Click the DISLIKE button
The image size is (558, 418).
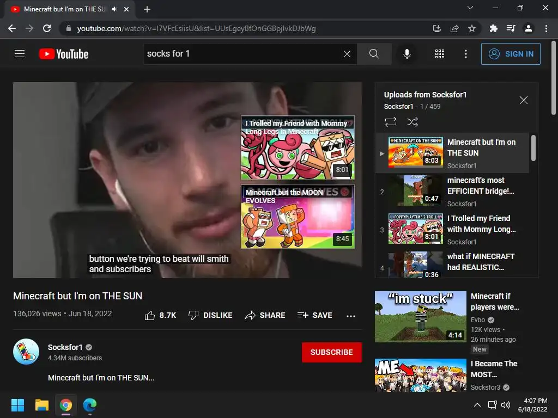point(210,315)
